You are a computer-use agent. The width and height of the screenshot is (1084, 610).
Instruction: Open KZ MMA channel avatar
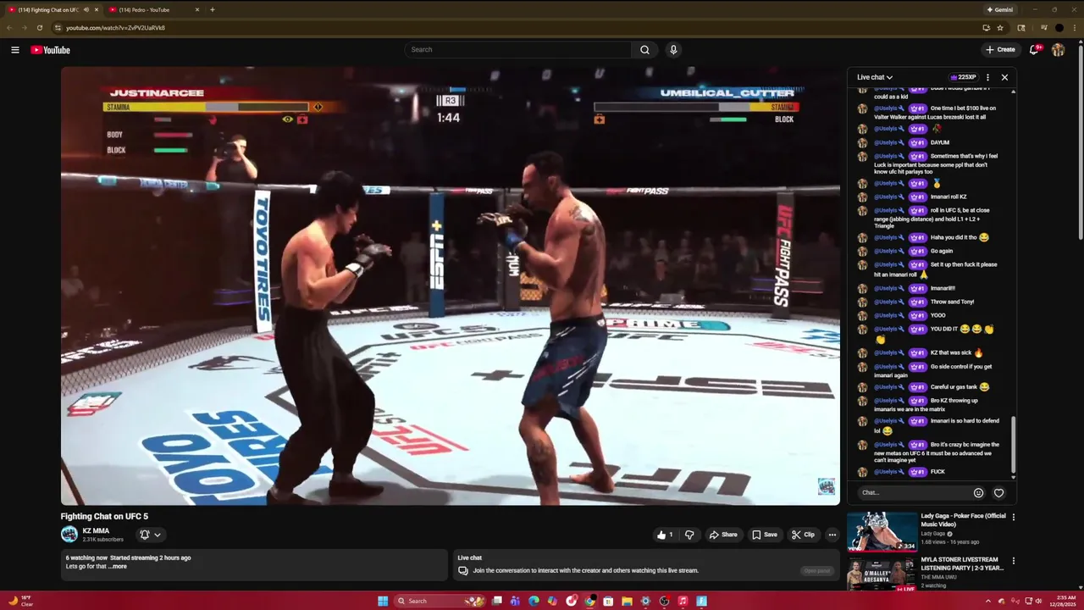point(69,535)
